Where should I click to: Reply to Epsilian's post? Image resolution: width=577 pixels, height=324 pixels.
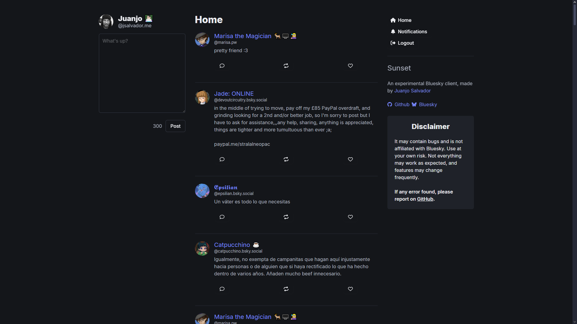coord(222,217)
